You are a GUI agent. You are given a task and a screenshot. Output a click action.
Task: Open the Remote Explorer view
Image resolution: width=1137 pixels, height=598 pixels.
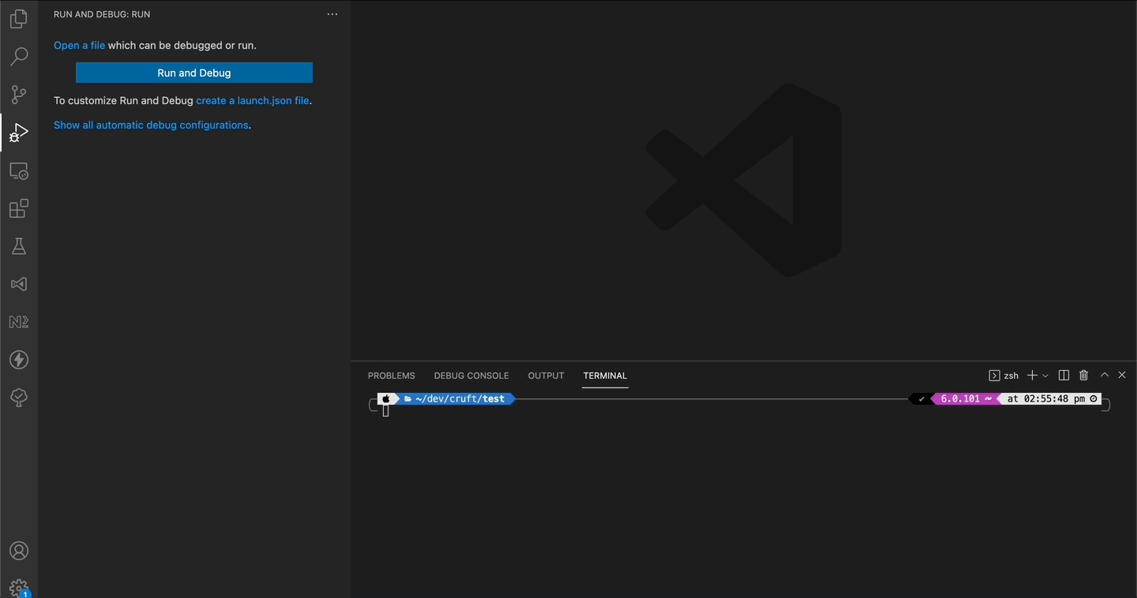[x=19, y=170]
